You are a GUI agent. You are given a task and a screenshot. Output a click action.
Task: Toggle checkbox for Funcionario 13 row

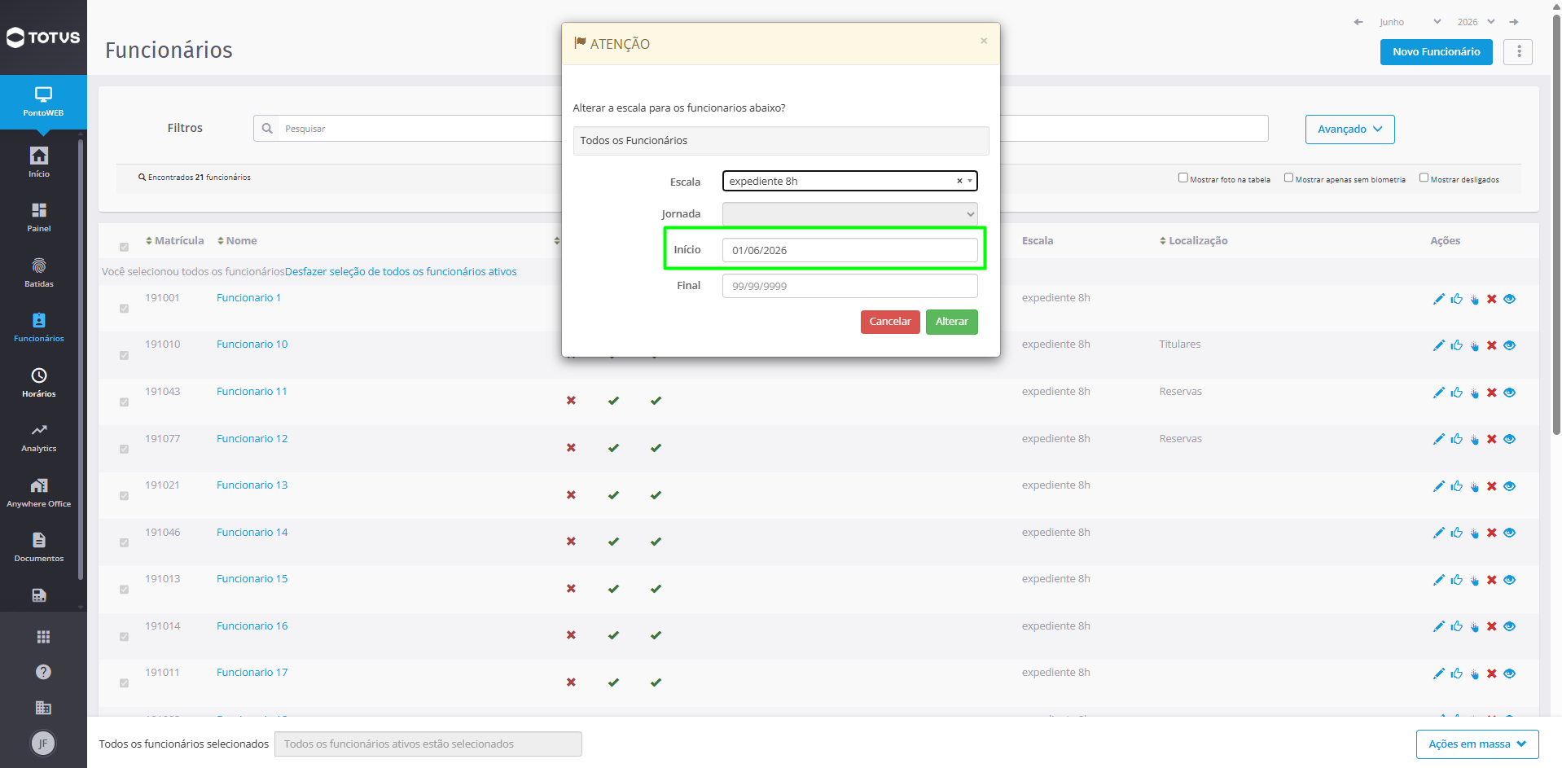[124, 495]
